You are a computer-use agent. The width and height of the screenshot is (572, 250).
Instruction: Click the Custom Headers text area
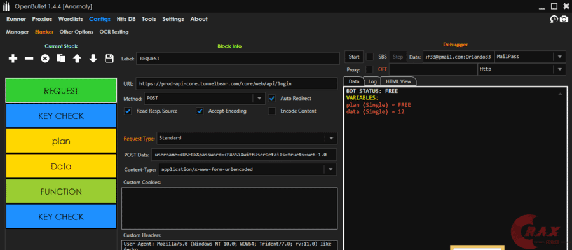(x=229, y=246)
